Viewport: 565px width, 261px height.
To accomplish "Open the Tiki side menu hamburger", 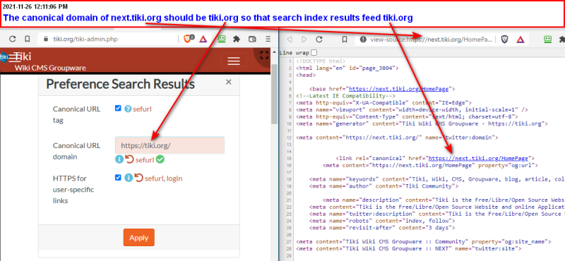I will pos(14,57).
